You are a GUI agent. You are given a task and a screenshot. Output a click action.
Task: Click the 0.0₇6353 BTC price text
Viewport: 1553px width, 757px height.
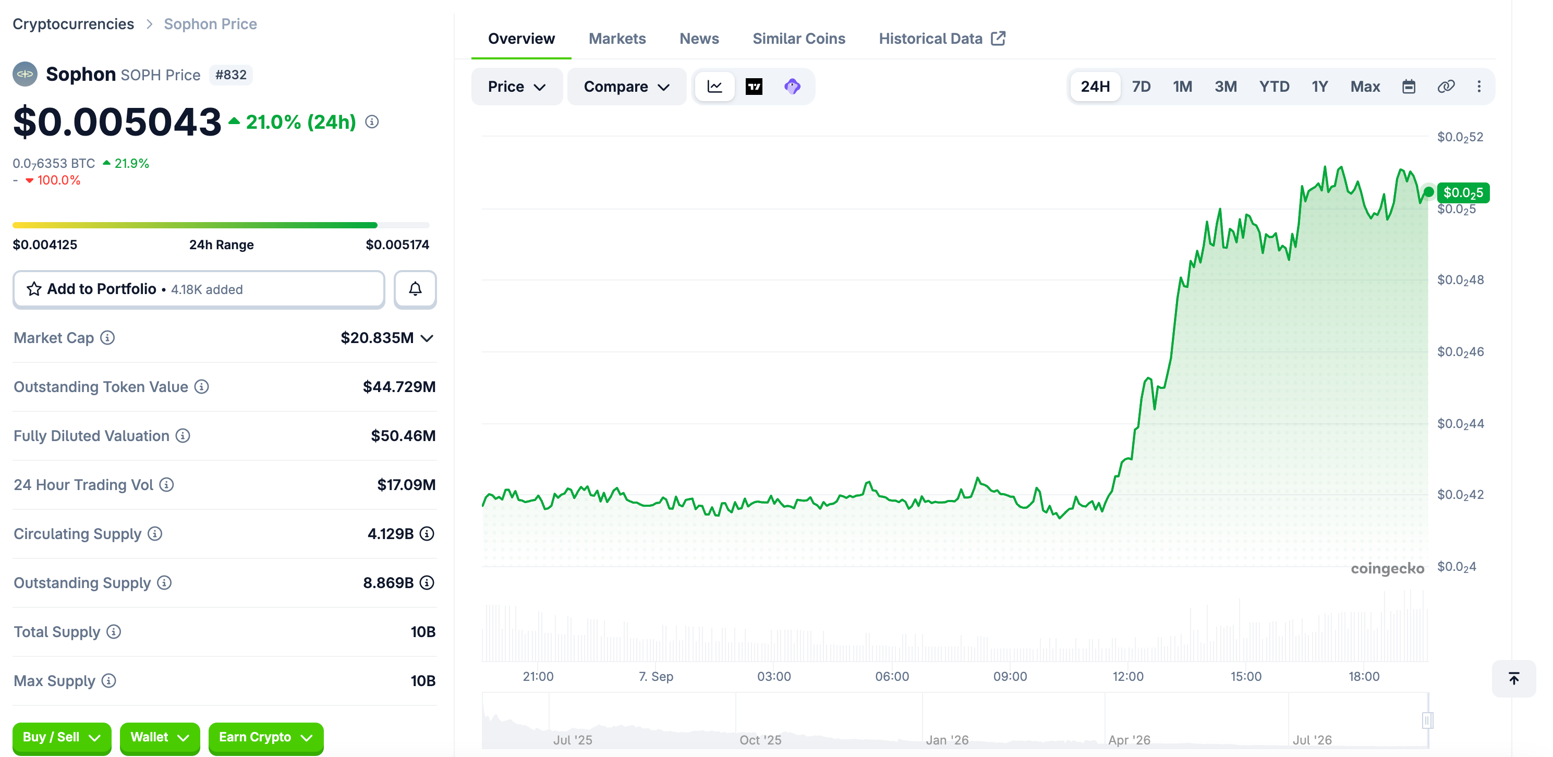pos(54,163)
